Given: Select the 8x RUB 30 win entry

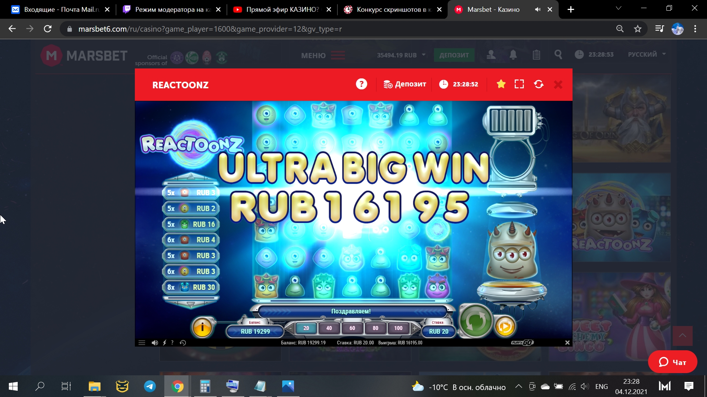Looking at the screenshot, I should pyautogui.click(x=191, y=287).
